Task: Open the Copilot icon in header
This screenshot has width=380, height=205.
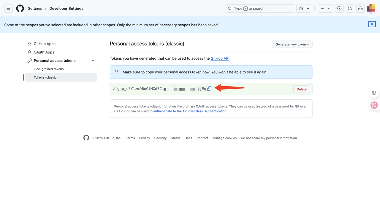Action: click(x=301, y=9)
